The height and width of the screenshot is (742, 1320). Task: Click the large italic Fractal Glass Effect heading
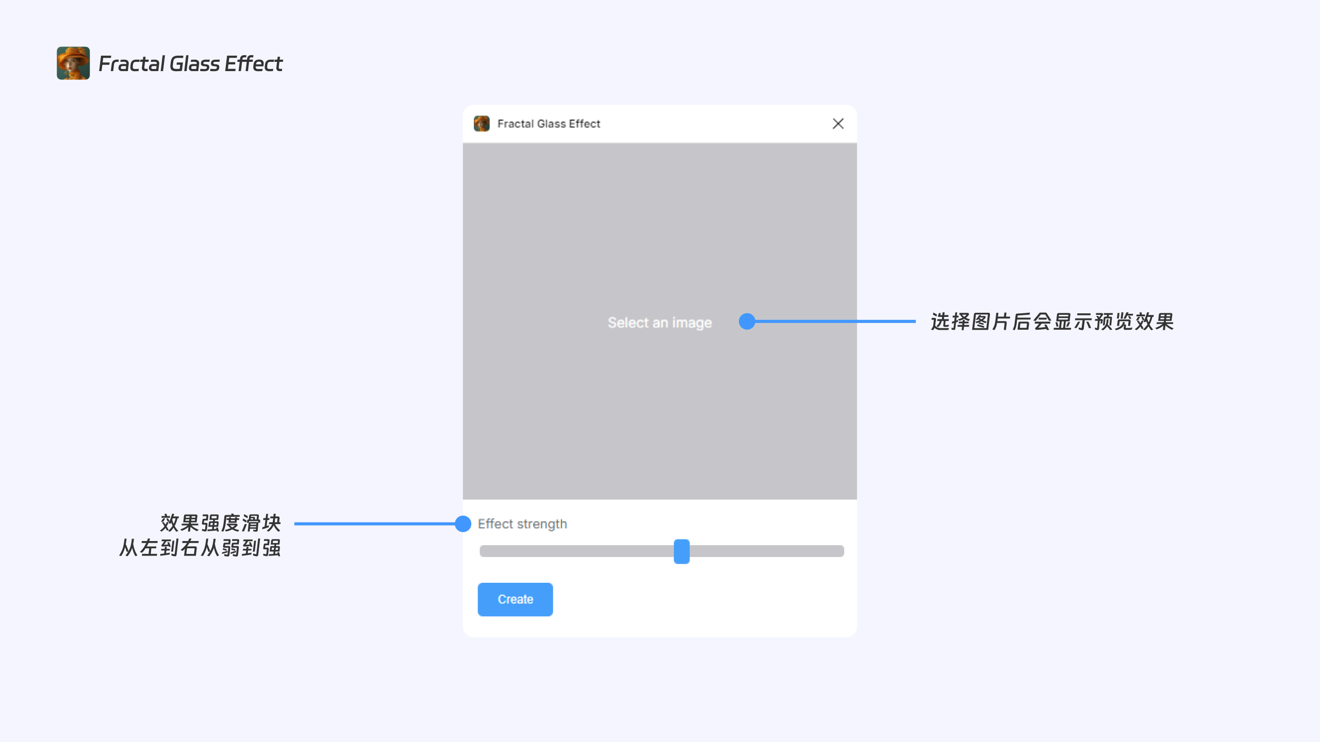(x=190, y=64)
